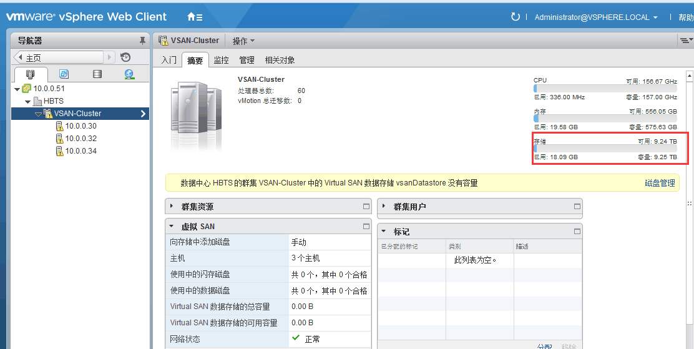Select host 10.0.0.30 in the tree
The height and width of the screenshot is (349, 694).
(x=81, y=126)
